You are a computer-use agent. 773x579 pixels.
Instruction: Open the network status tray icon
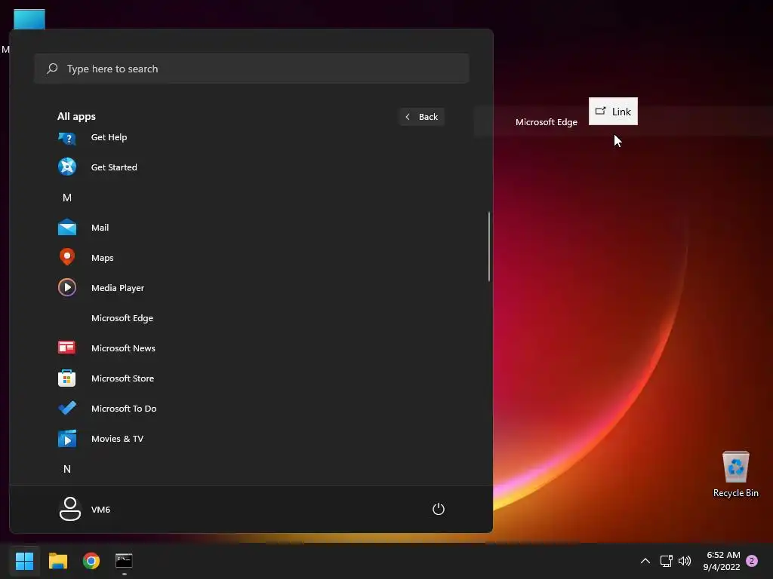tap(666, 561)
